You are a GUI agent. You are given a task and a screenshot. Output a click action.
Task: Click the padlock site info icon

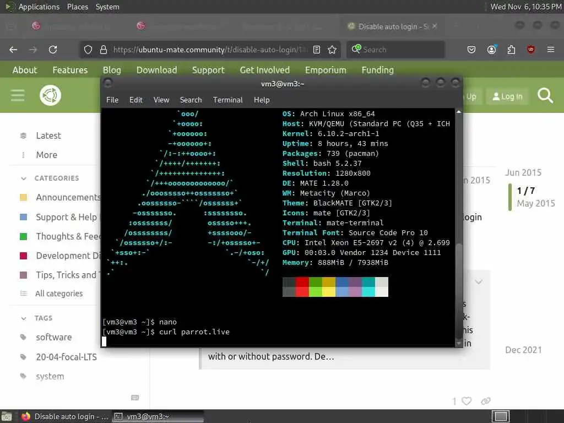pos(103,50)
